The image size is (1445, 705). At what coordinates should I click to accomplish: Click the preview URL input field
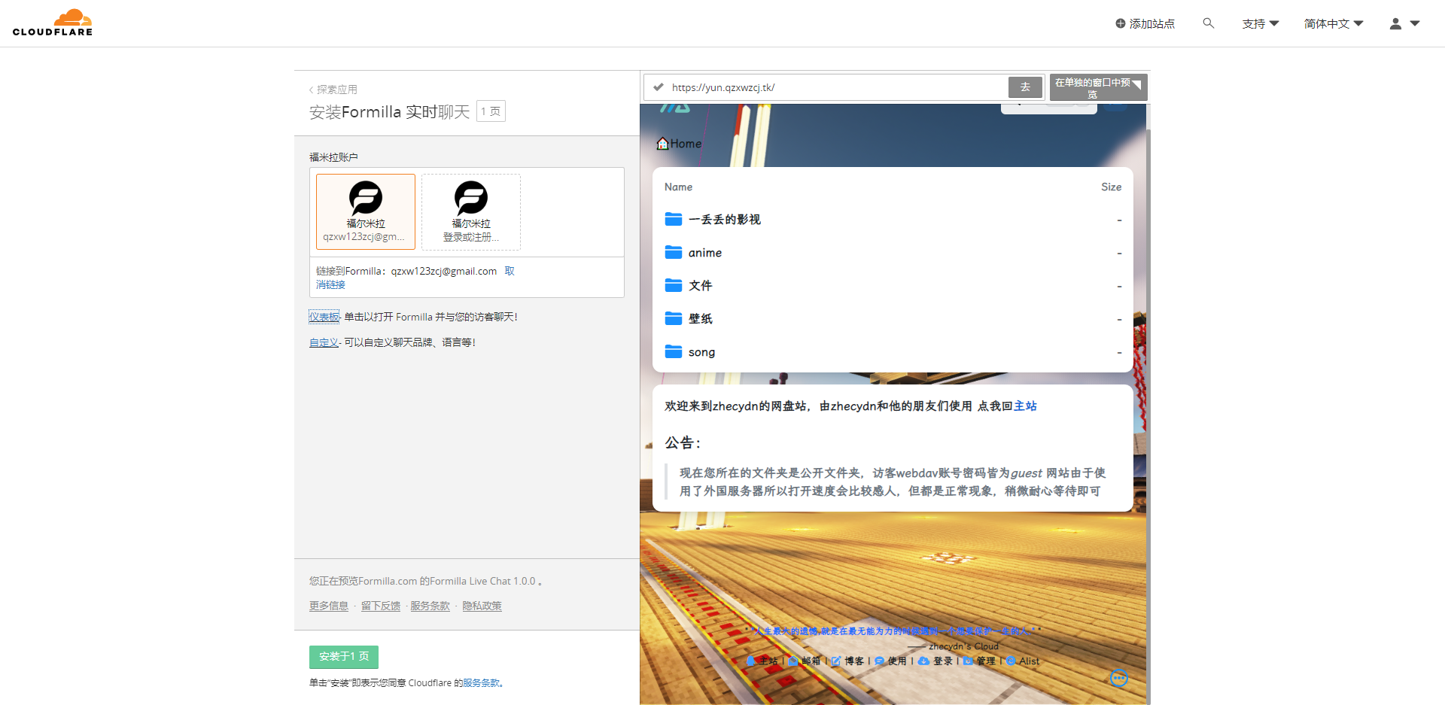click(835, 87)
